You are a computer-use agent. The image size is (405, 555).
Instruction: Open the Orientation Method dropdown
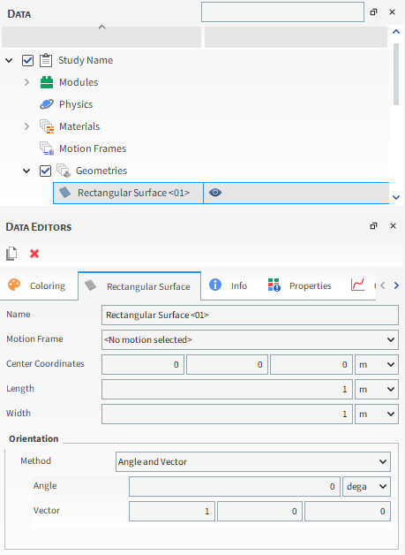pyautogui.click(x=253, y=461)
